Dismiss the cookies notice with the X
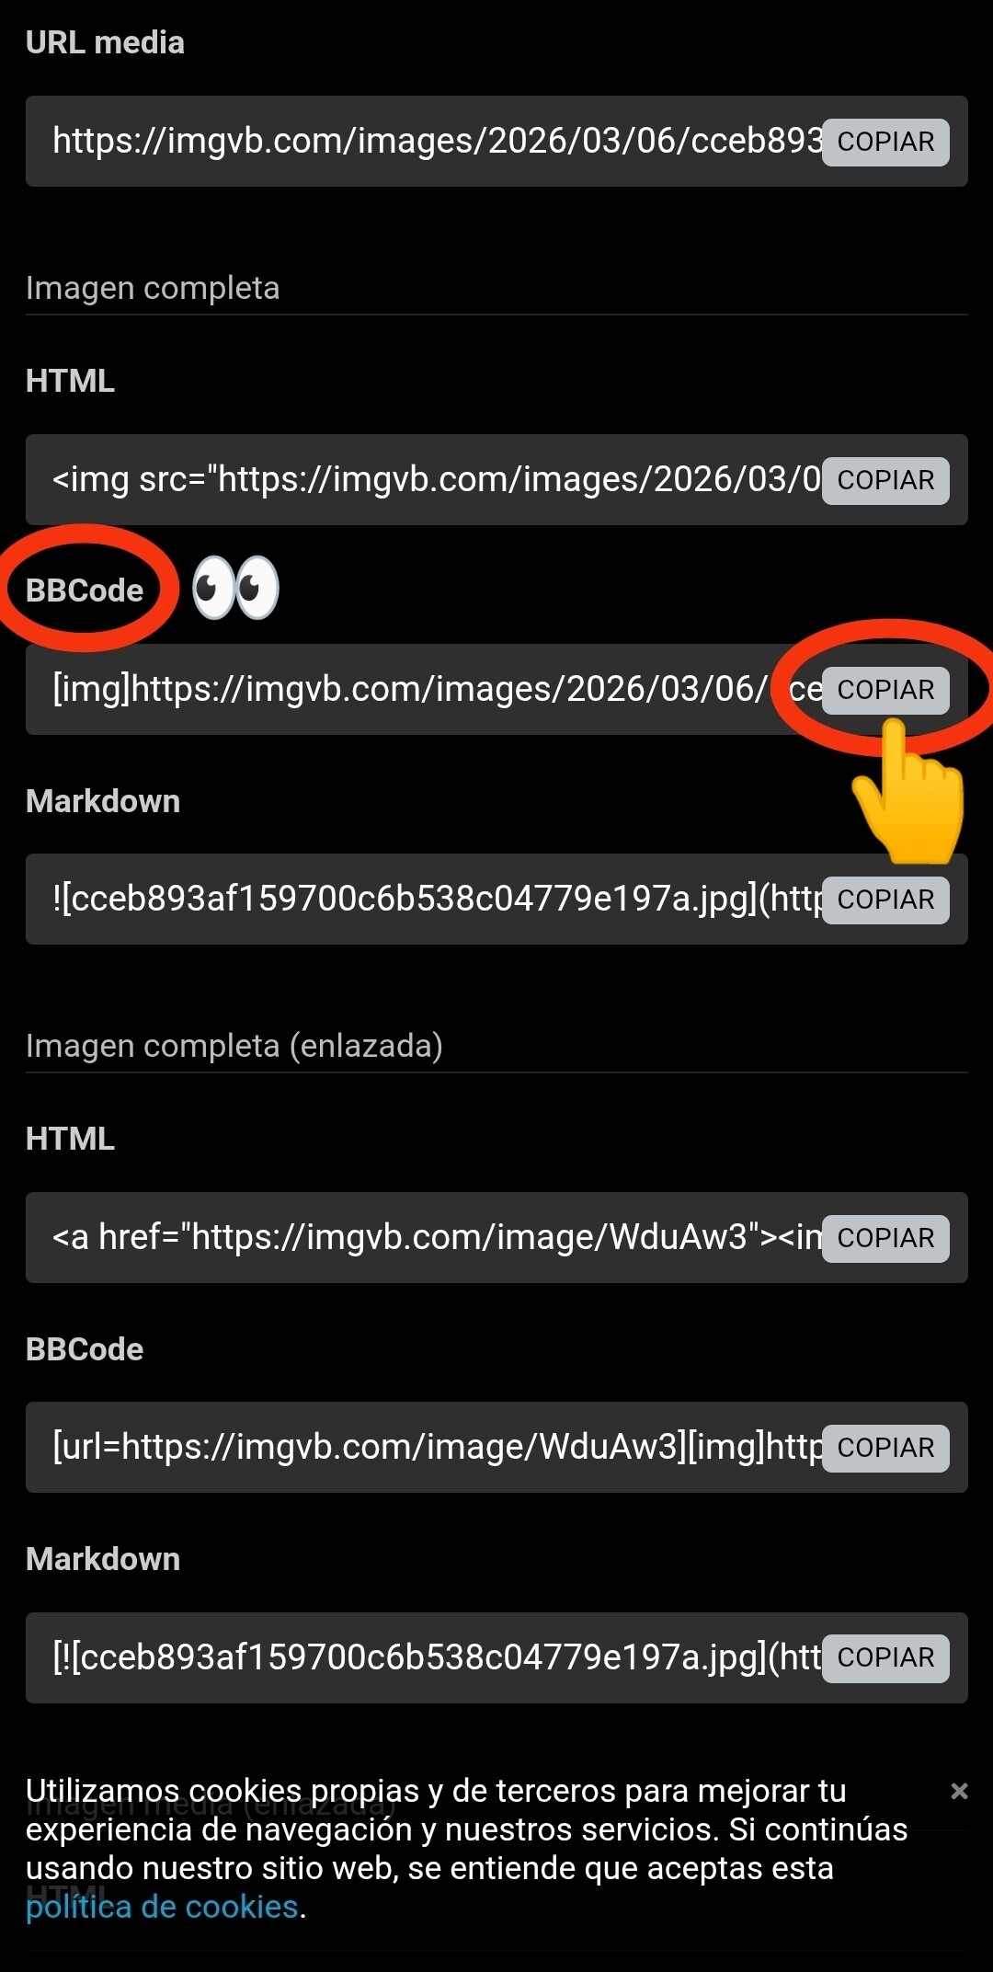993x1972 pixels. 959,1791
